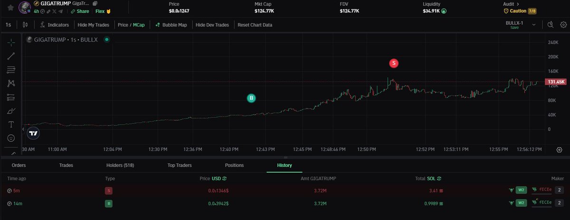Viewport: 570px width, 220px height.
Task: Select the brush drawing tool
Action: [11, 111]
